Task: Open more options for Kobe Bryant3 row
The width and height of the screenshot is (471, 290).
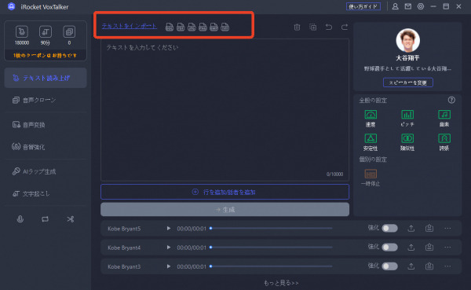Action: [447, 266]
